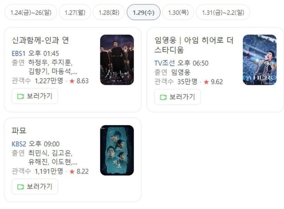Select the 1.31(금)~2.2(일) date tab
The height and width of the screenshot is (209, 284).
pos(223,12)
